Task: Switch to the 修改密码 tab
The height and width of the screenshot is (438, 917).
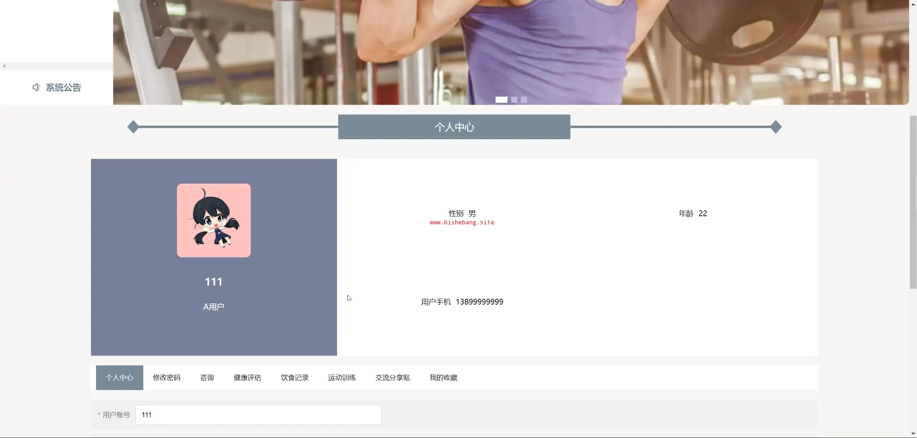Action: click(x=167, y=378)
